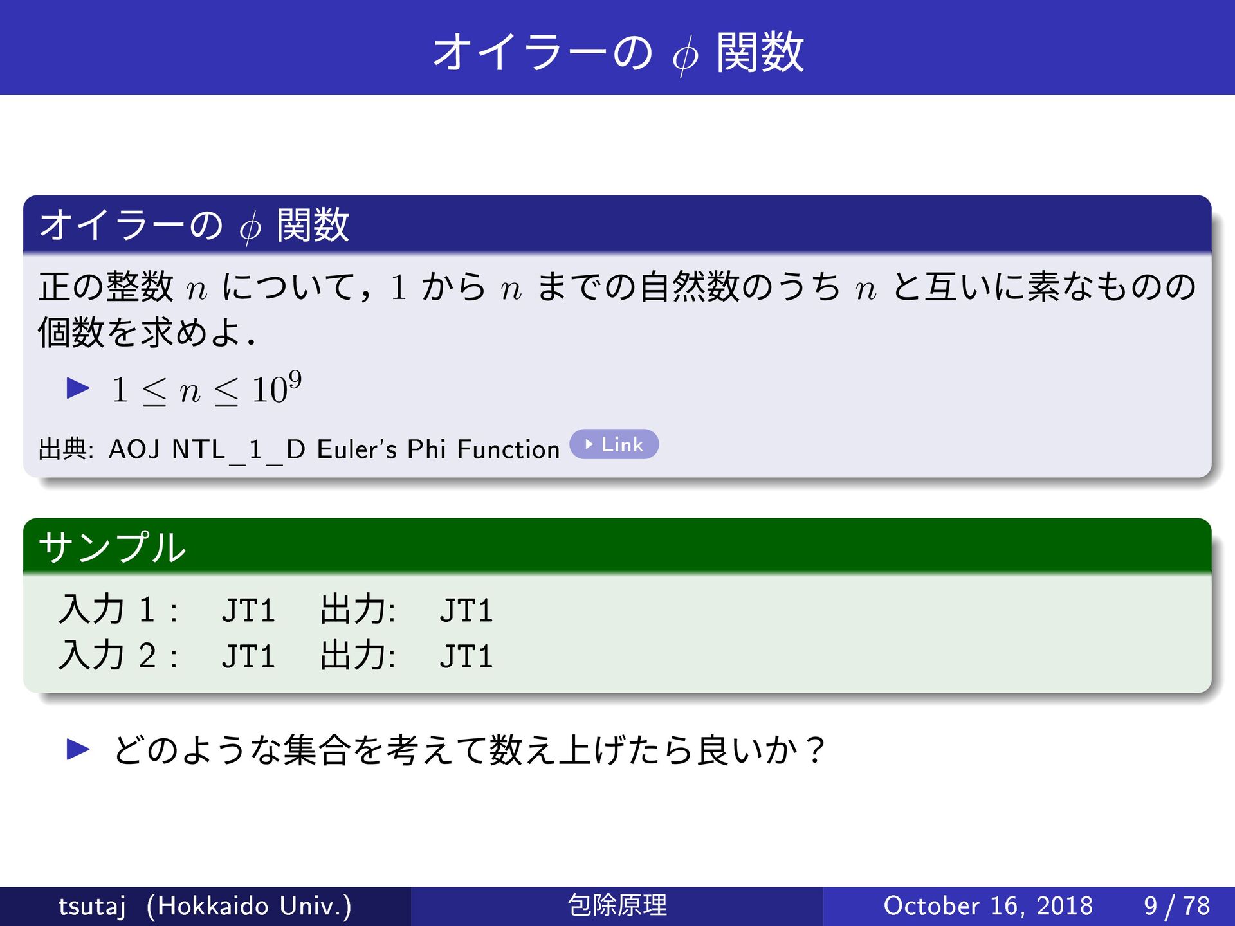Click the blue triangle bullet before 1 ≤ n ≤ 10^9
The image size is (1235, 926).
(78, 388)
